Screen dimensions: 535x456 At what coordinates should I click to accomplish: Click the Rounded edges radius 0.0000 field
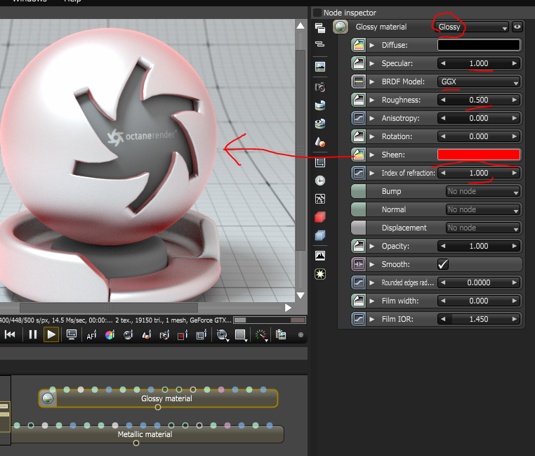(x=479, y=282)
